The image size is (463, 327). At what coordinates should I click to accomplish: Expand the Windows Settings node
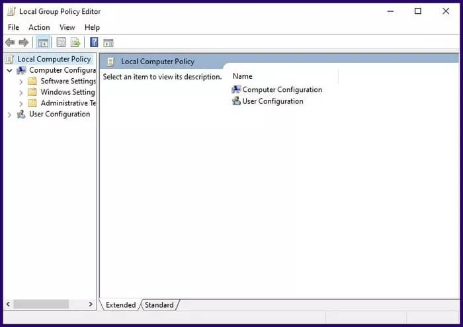(21, 93)
